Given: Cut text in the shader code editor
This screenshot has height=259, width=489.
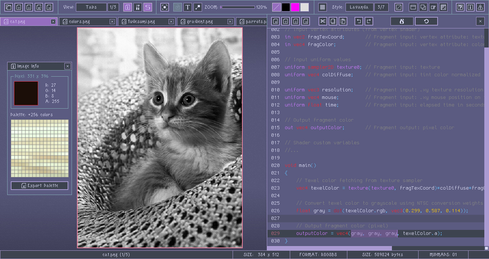Looking at the screenshot, I should 323,21.
